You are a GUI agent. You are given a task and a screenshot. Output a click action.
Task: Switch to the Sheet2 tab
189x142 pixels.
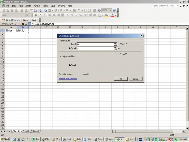[x=26, y=131]
